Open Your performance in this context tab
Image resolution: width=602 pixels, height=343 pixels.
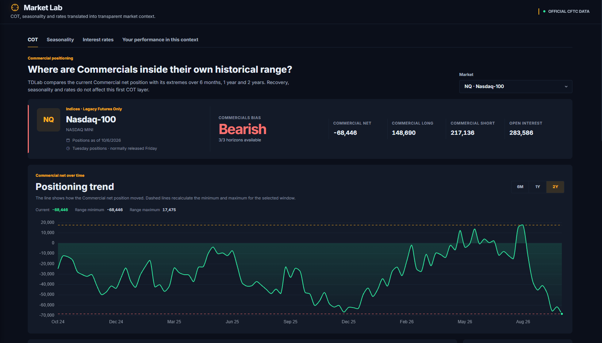click(160, 39)
